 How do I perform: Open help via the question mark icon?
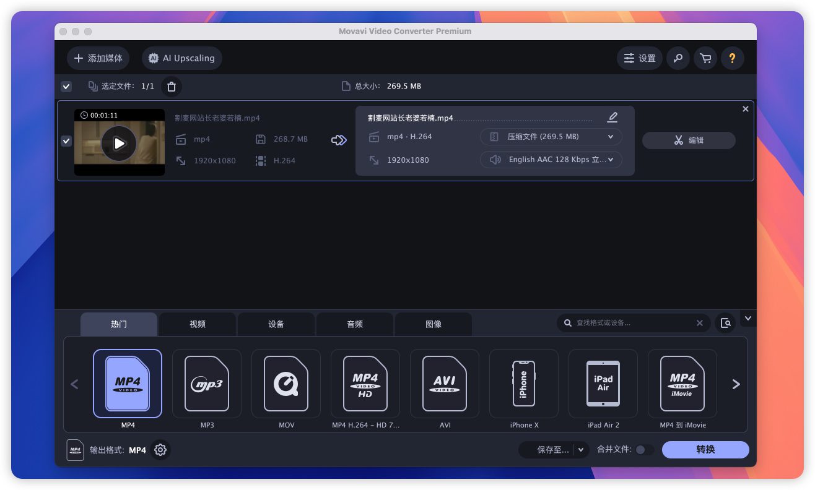[733, 58]
